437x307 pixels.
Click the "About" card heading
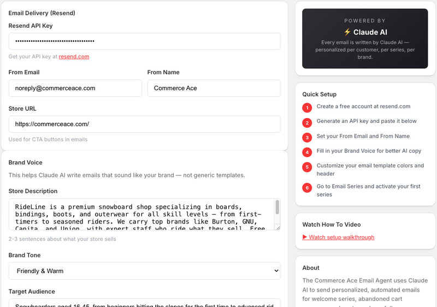pyautogui.click(x=311, y=268)
